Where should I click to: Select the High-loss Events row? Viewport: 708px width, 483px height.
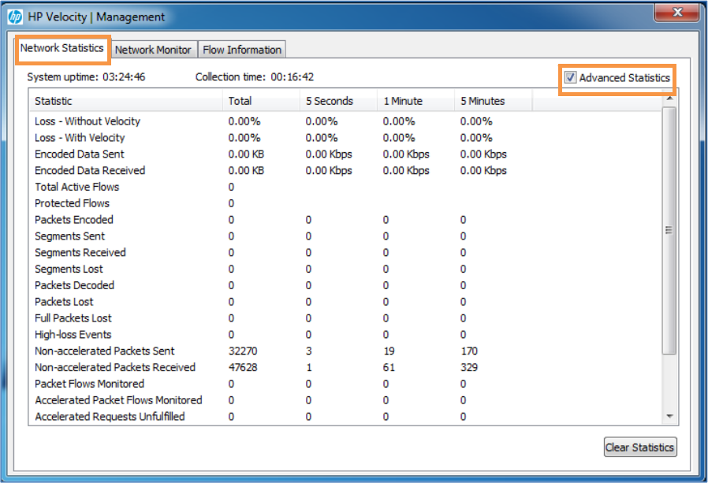73,334
